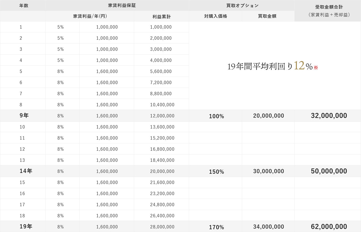This screenshot has height=232, width=361.
Task: Click the 家賃利益/年(円) subheader
Action: (x=90, y=16)
